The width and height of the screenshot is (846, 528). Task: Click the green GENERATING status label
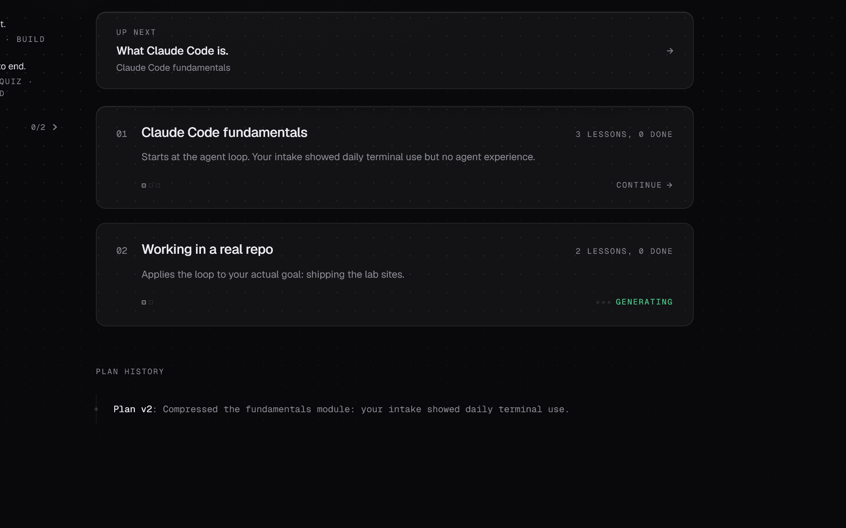click(x=644, y=302)
